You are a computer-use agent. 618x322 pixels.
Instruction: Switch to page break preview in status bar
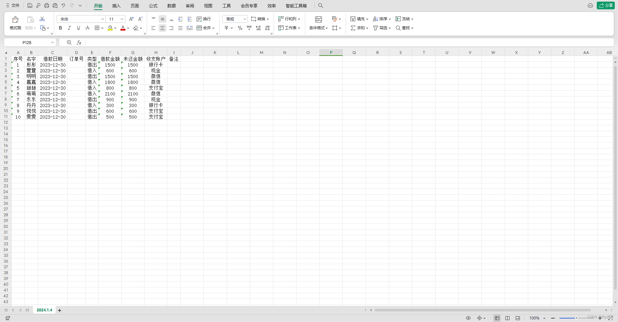click(518, 318)
